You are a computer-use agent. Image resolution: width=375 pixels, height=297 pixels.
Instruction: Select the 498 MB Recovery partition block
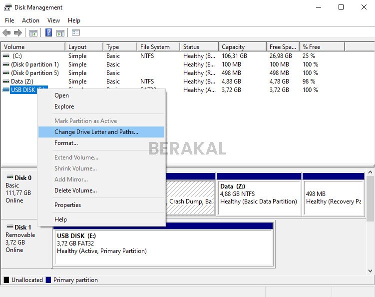click(x=334, y=194)
